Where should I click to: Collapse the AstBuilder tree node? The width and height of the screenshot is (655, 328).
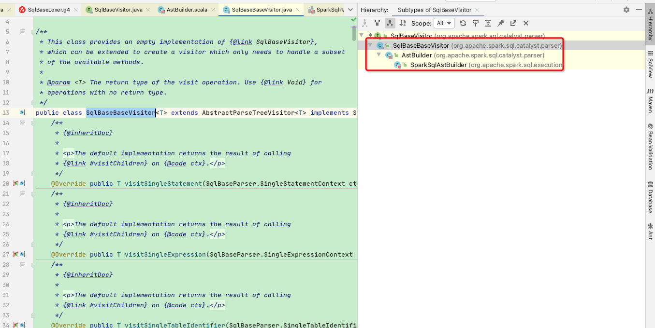(379, 55)
